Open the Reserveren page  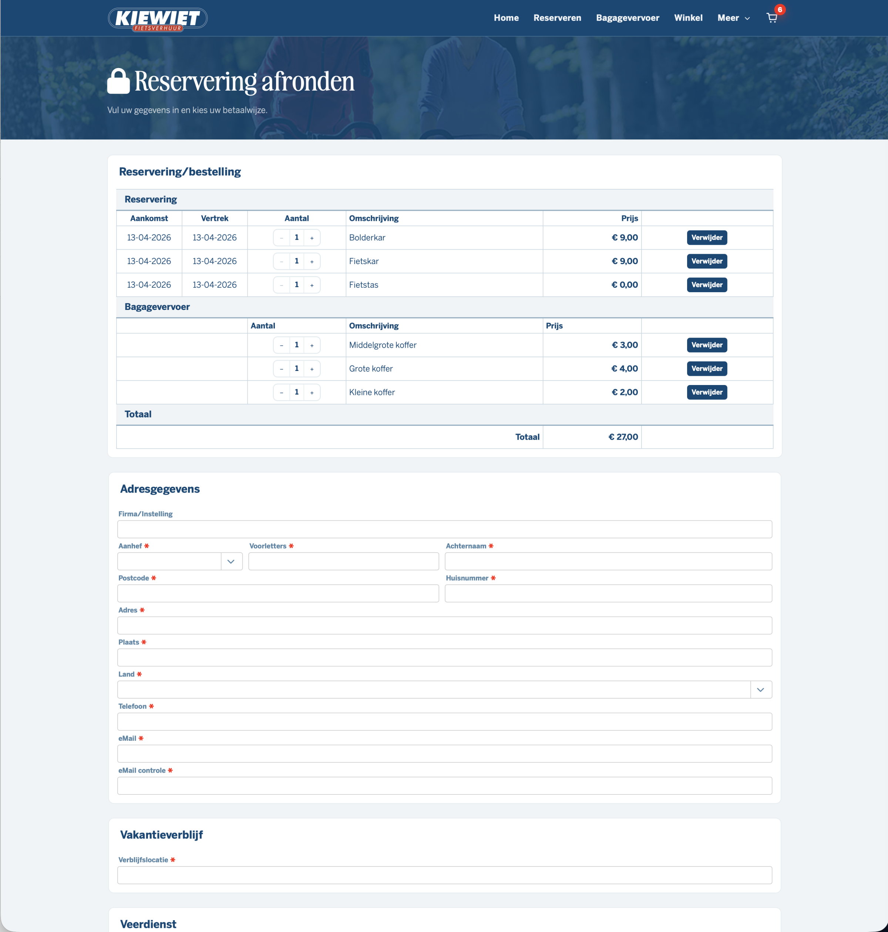557,18
